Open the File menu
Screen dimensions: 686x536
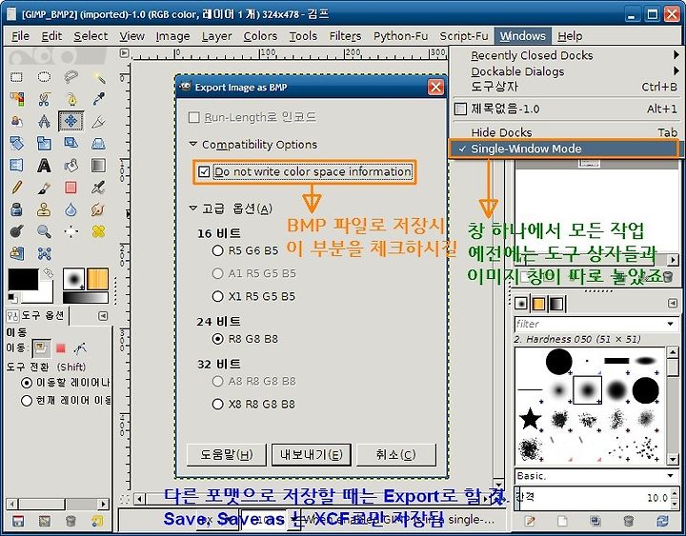(20, 36)
